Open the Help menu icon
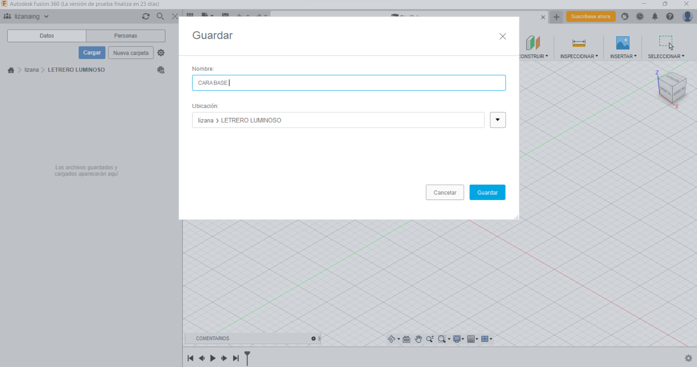The width and height of the screenshot is (697, 367). pyautogui.click(x=670, y=16)
